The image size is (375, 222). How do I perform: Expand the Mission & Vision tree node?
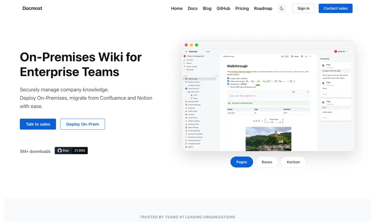click(184, 82)
